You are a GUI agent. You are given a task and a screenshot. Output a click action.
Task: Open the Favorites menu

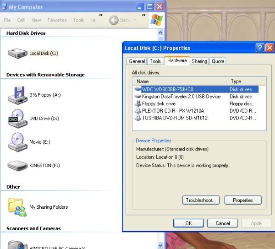click(57, 20)
